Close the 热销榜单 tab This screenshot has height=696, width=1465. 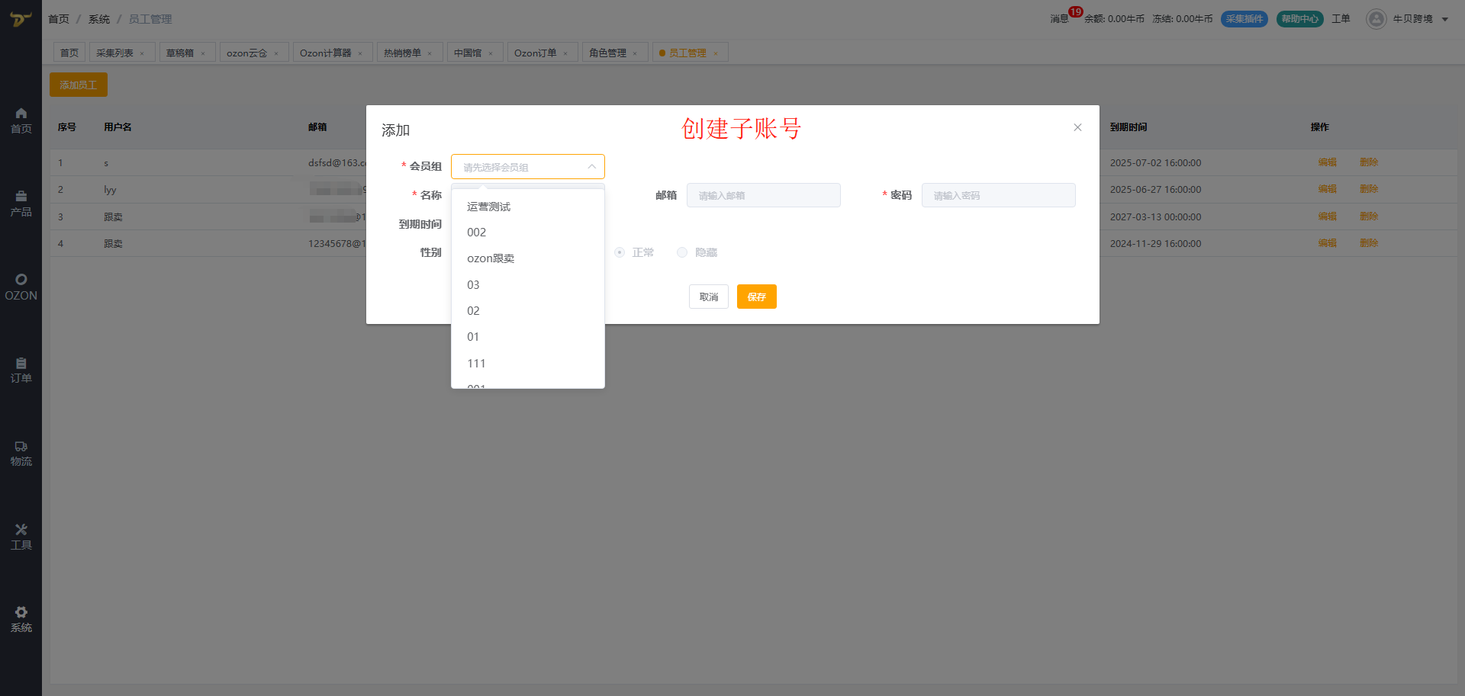[x=430, y=53]
